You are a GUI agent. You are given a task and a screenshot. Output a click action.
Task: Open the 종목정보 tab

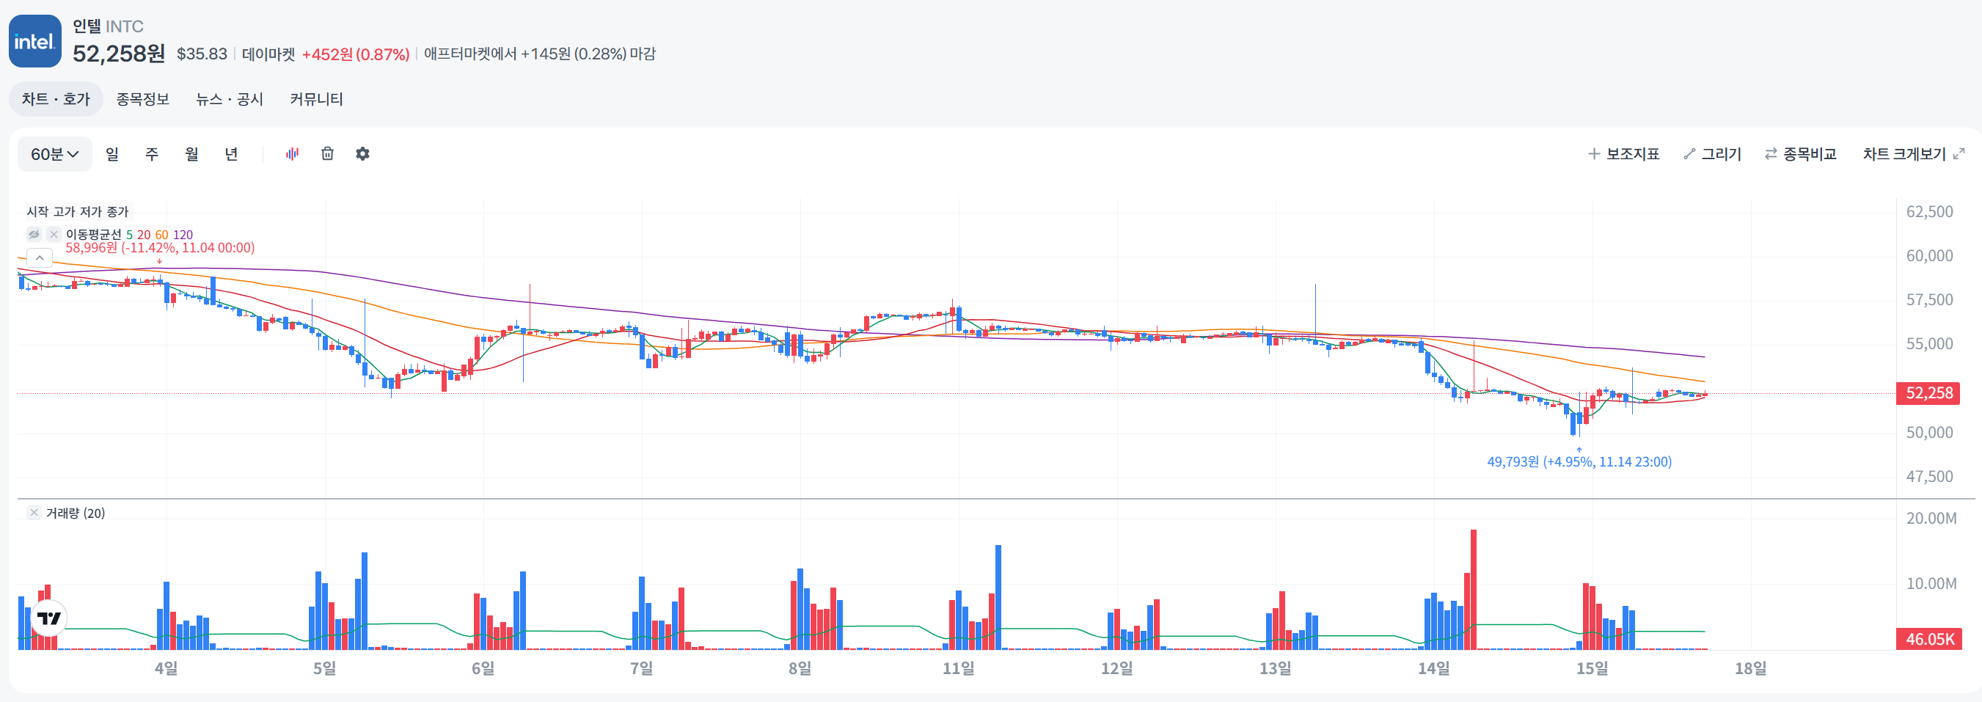tap(142, 99)
